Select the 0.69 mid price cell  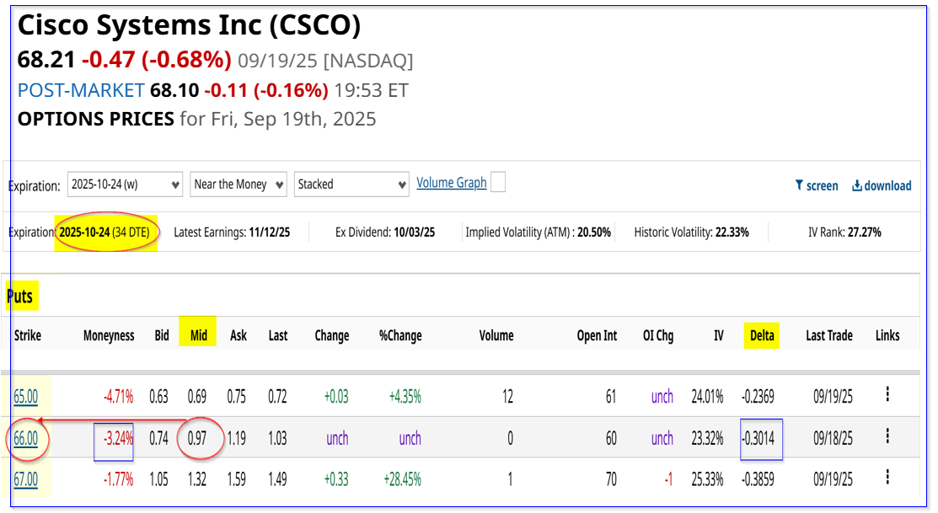(197, 397)
